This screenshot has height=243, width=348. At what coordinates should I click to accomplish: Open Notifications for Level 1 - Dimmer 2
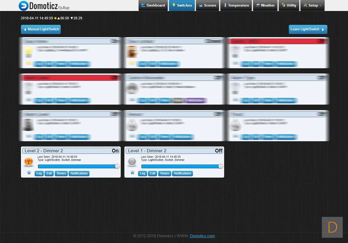pyautogui.click(x=183, y=173)
